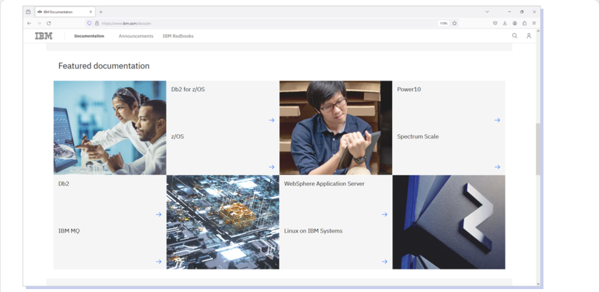Click the WebSphere Application Server arrow
Screen dimensions: 599x292
coord(385,214)
